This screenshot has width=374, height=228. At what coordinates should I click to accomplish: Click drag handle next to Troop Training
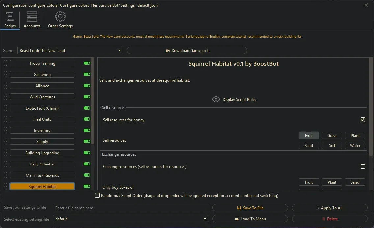point(5,63)
